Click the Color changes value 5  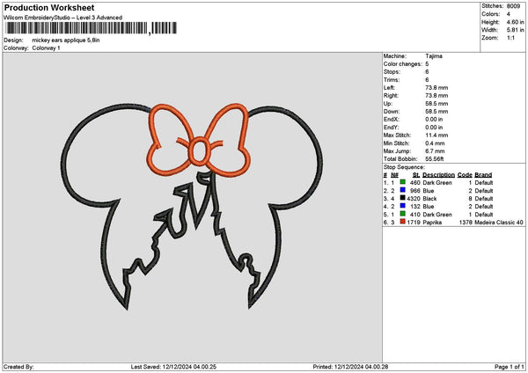point(427,64)
